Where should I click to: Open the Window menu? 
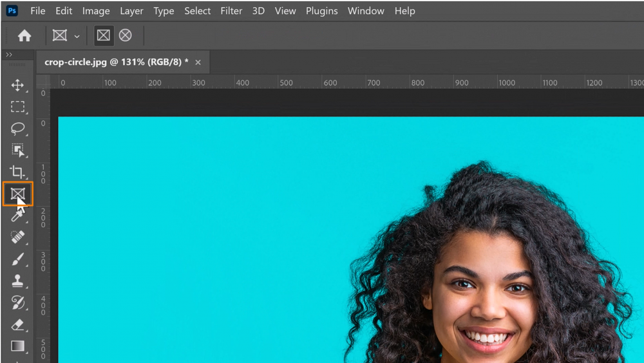366,11
